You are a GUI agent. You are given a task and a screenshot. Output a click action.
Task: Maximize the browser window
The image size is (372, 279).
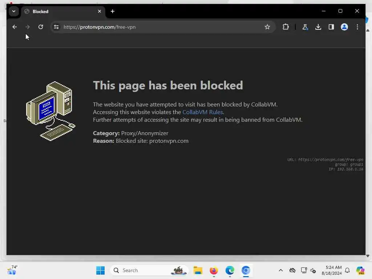[x=340, y=11]
